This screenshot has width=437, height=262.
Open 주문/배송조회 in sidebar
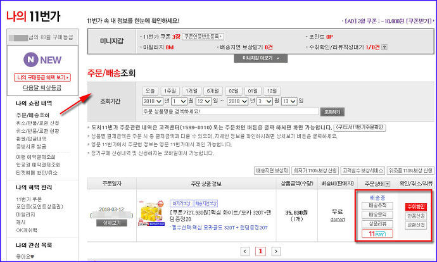click(x=32, y=115)
